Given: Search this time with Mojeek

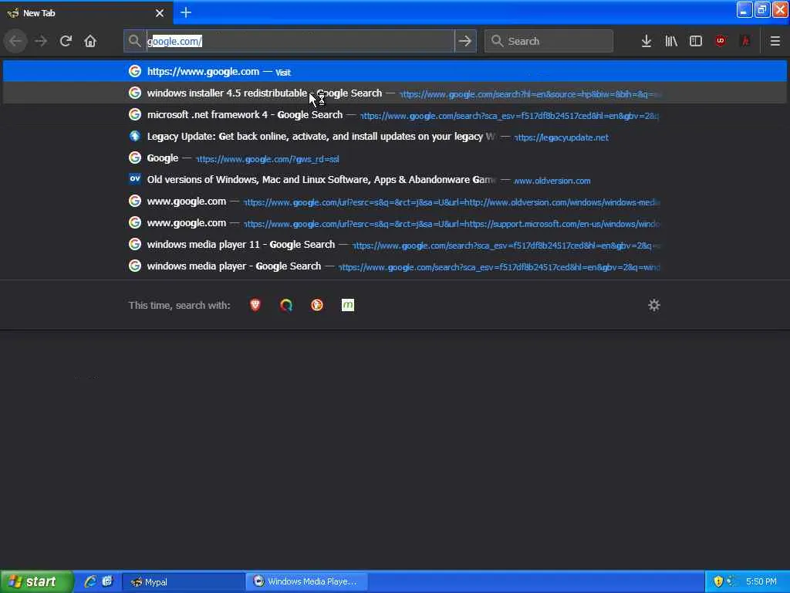Looking at the screenshot, I should [x=348, y=305].
